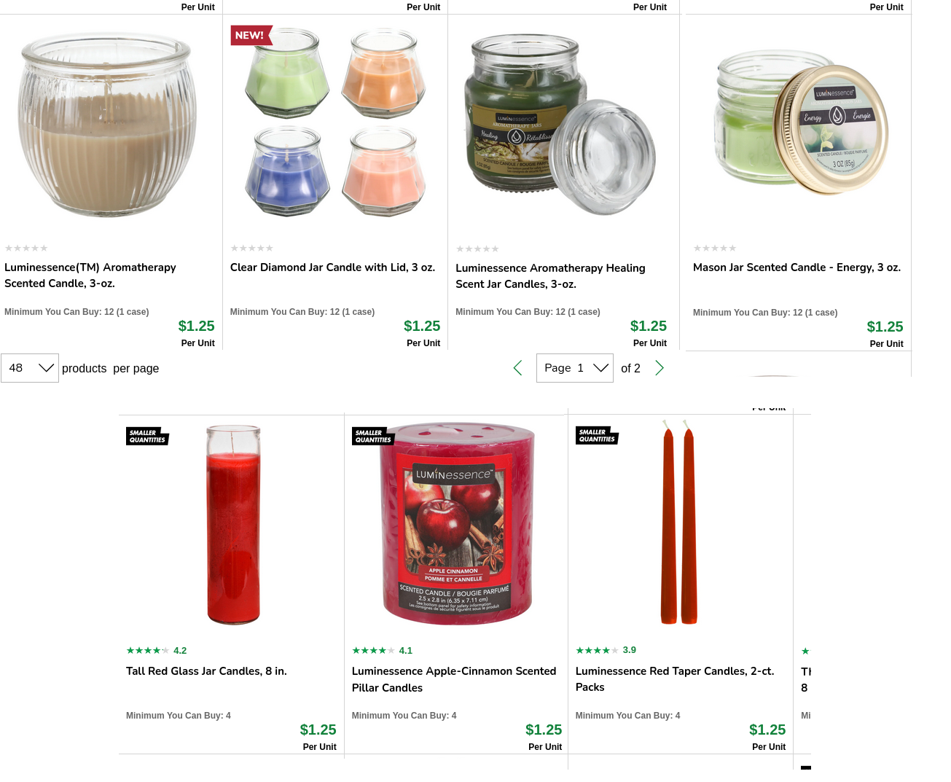Open Mason Jar Scented Candle - Energy link

tap(797, 267)
